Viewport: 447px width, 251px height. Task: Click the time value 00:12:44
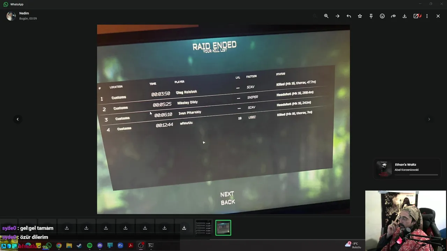tap(164, 125)
